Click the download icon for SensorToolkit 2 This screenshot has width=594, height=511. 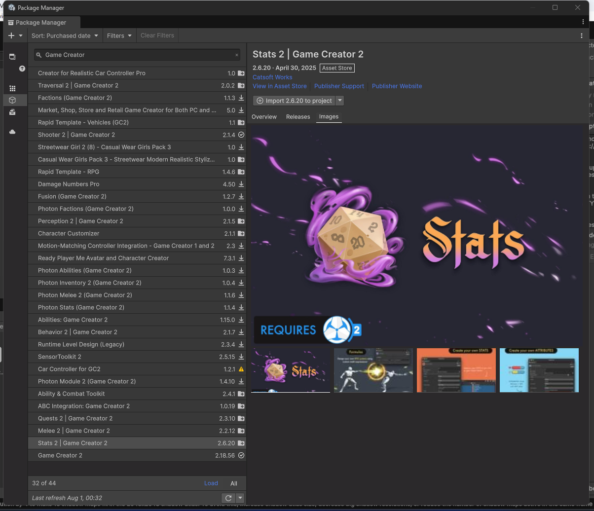[241, 357]
